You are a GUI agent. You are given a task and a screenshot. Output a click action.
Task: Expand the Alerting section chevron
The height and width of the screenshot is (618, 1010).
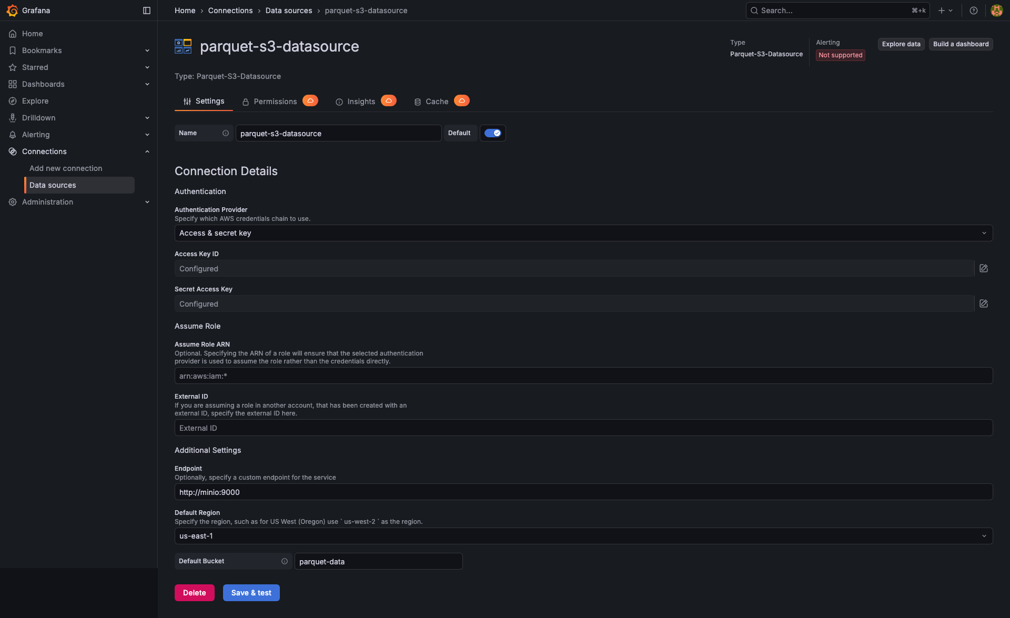tap(147, 135)
